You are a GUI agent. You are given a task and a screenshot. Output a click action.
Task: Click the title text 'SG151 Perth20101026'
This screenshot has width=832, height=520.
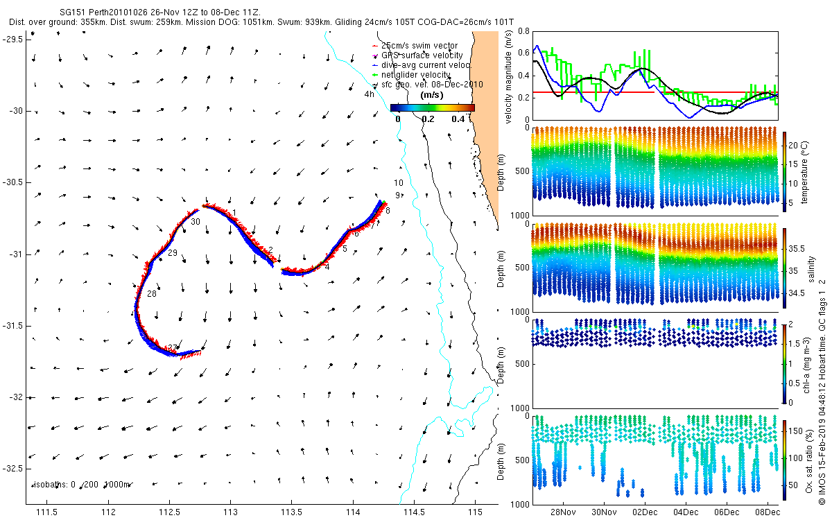(x=104, y=13)
